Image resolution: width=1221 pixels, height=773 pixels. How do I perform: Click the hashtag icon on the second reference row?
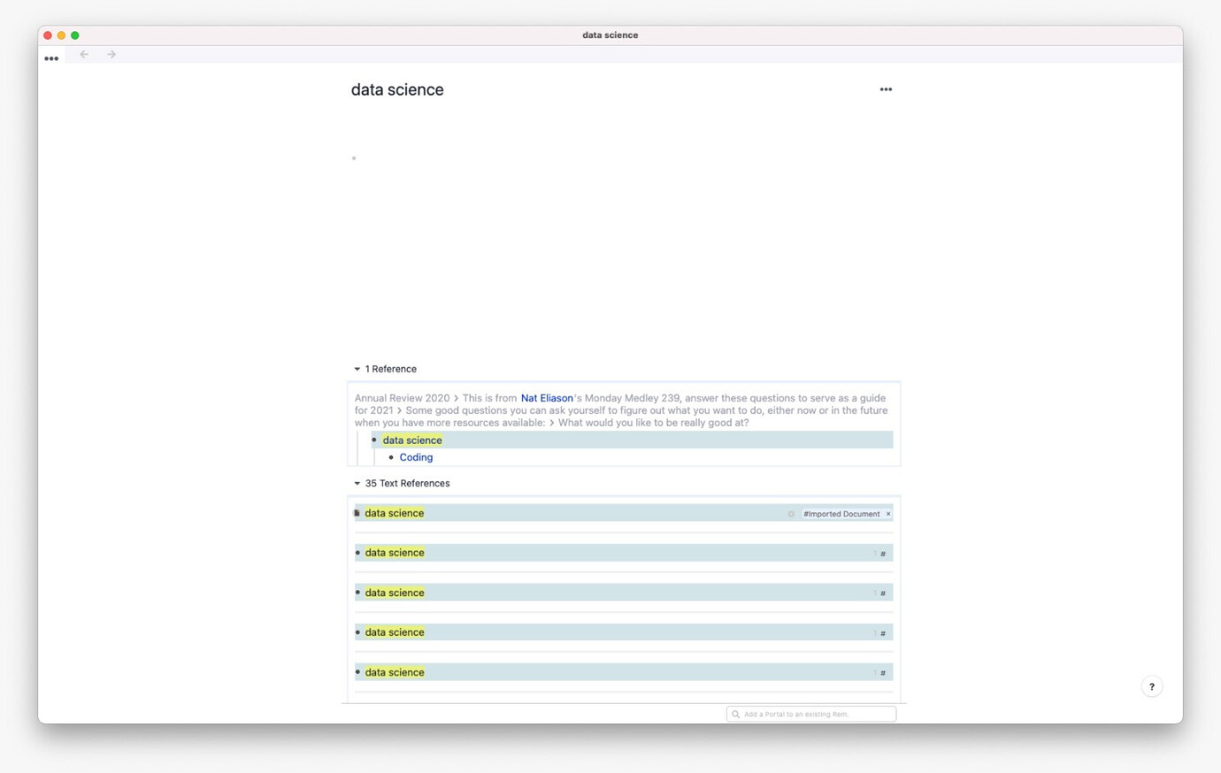coord(882,553)
